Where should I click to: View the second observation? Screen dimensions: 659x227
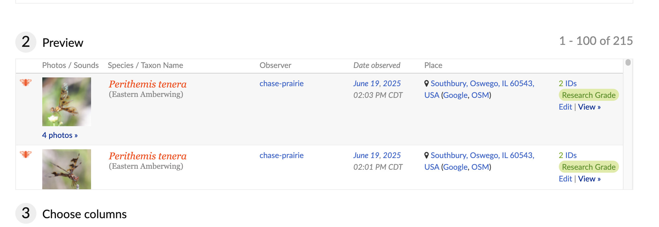589,179
